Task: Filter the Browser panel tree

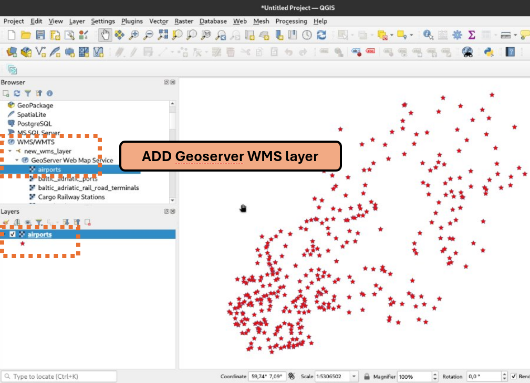Action: [x=28, y=93]
